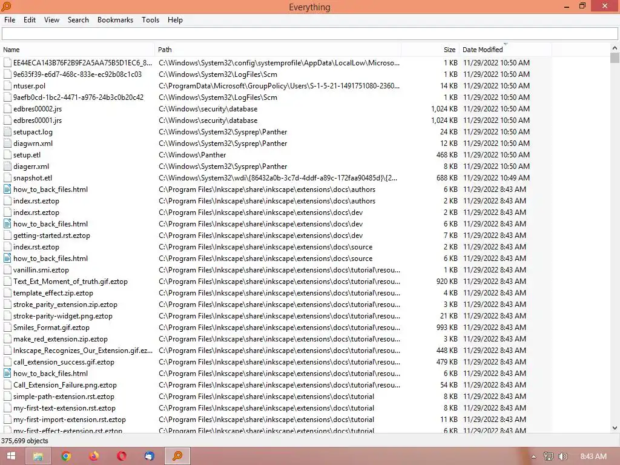The image size is (620, 465).
Task: Launch Opera from the taskbar
Action: tap(121, 456)
